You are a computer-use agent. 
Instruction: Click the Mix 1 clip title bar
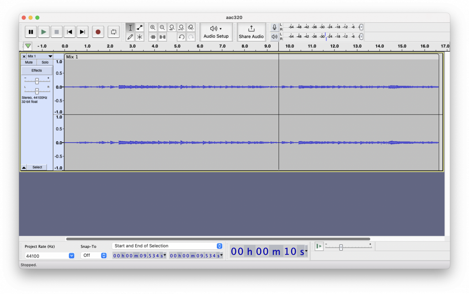click(x=251, y=57)
